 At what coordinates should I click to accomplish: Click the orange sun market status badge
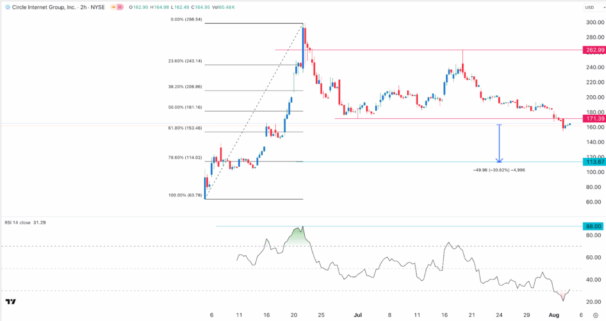[x=113, y=7]
